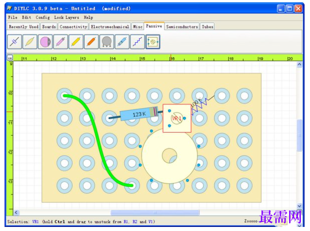Select the capacitor symbol tool

point(15,42)
